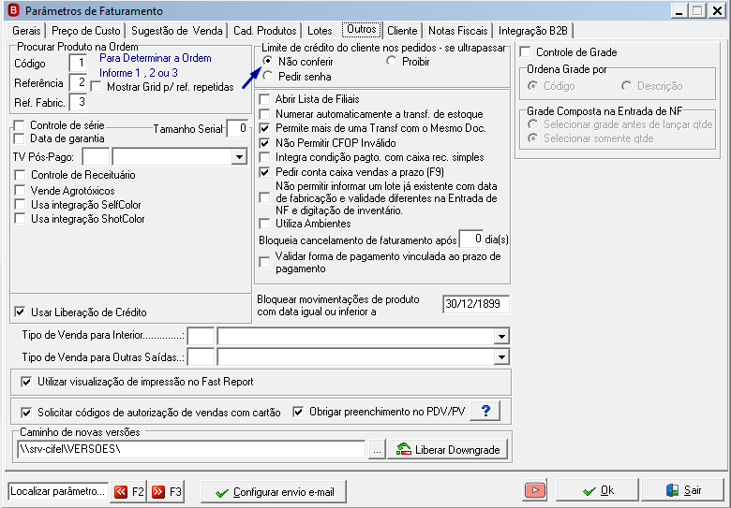Open Tipo de Venda para Interior dropdown

501,336
